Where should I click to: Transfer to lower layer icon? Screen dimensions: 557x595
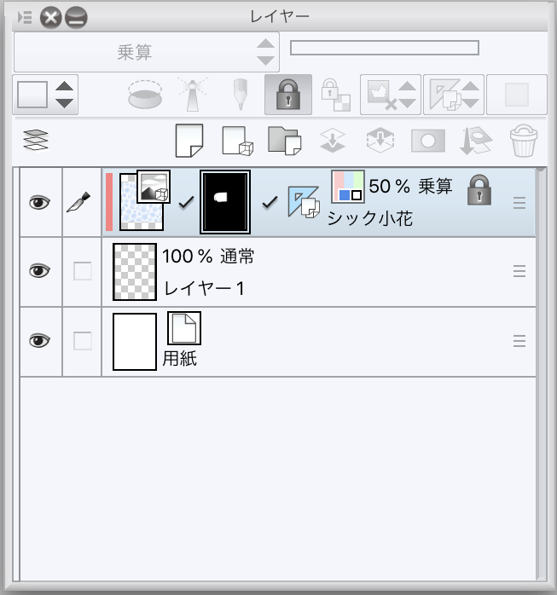[x=333, y=141]
